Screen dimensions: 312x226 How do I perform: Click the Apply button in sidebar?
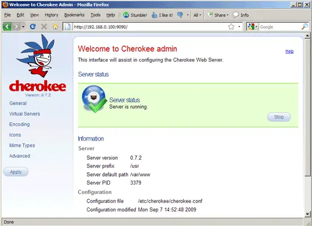[16, 172]
